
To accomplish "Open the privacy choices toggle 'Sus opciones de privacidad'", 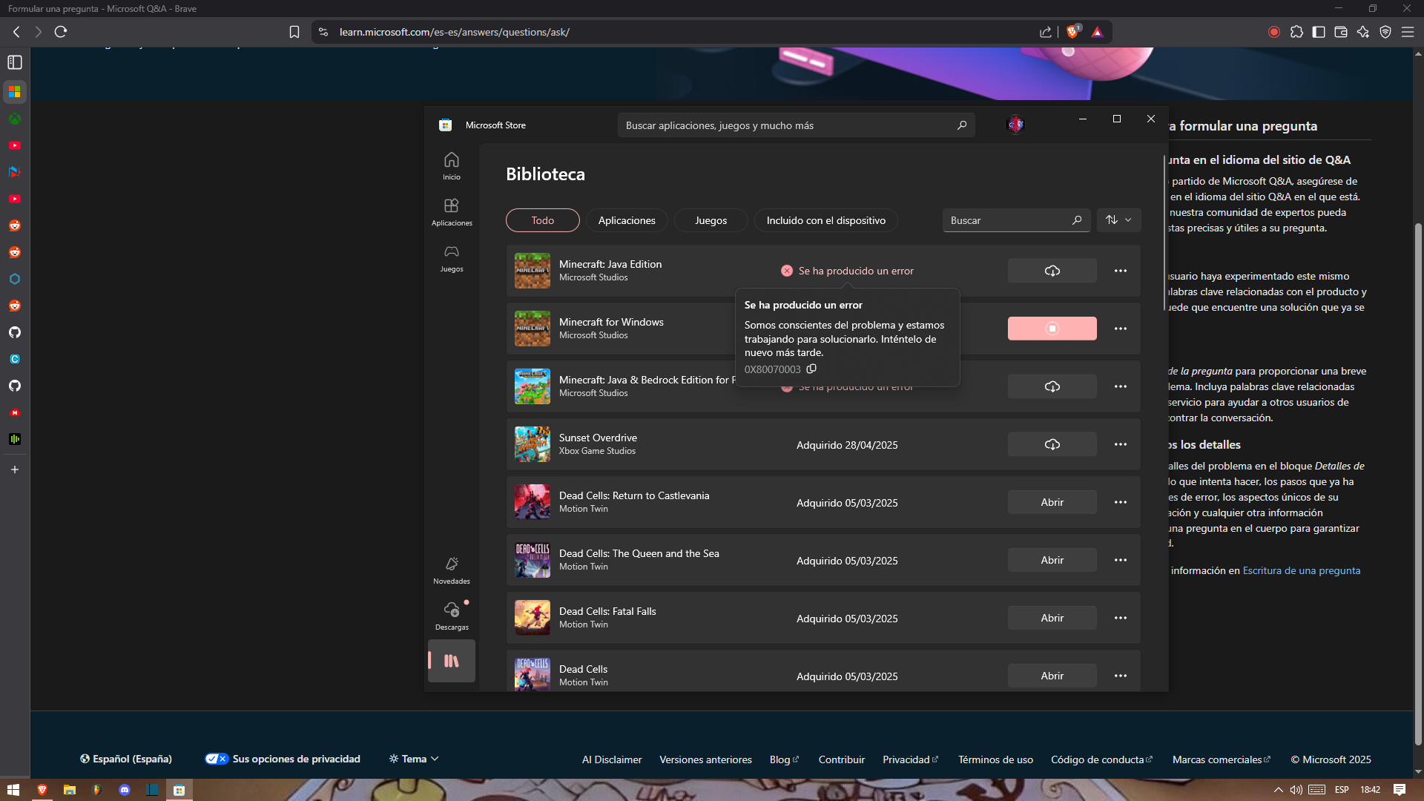I will tap(283, 759).
